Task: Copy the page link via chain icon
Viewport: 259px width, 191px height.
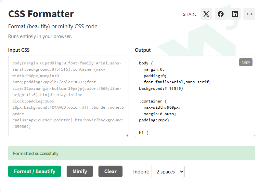Action: [x=249, y=14]
